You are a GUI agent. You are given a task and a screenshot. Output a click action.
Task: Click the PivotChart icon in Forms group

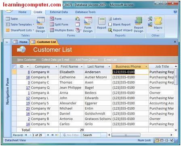click(78, 19)
